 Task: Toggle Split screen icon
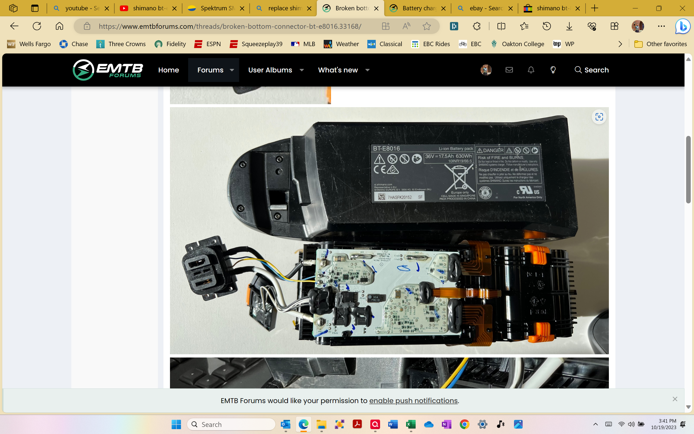coord(501,26)
